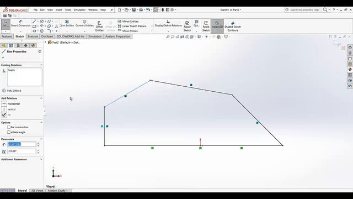Add Fix relation
Screen dimensions: 353x199
click(6, 115)
